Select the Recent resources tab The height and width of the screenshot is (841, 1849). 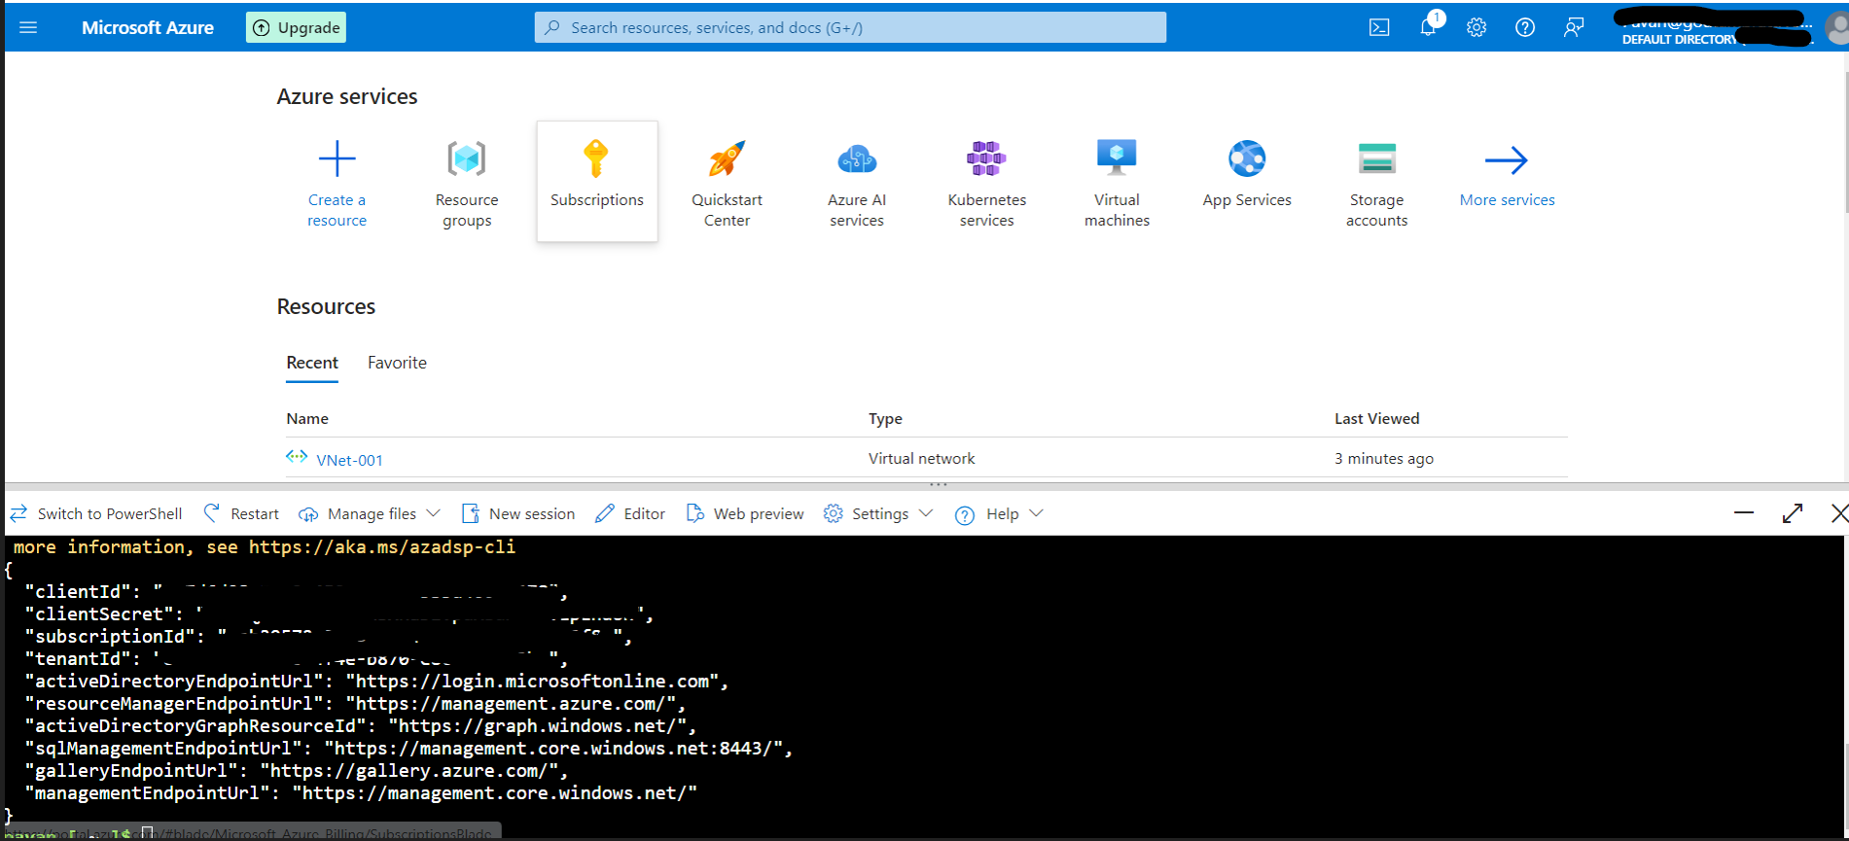312,363
